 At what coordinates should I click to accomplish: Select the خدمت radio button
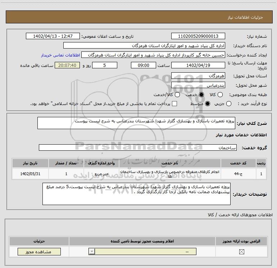201,95
